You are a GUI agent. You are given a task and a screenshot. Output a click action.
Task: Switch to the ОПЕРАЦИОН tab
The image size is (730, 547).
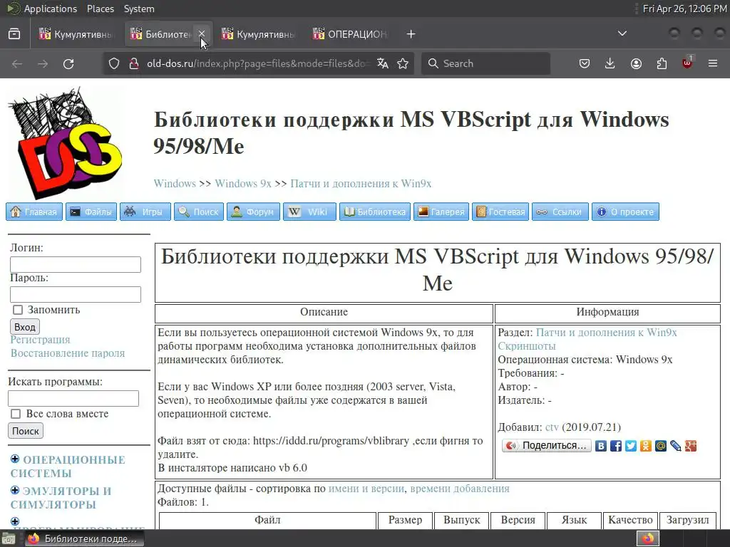[x=350, y=34]
